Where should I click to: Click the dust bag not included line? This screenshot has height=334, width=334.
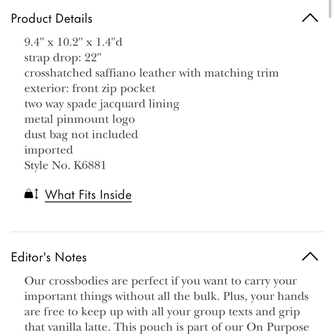click(x=81, y=135)
